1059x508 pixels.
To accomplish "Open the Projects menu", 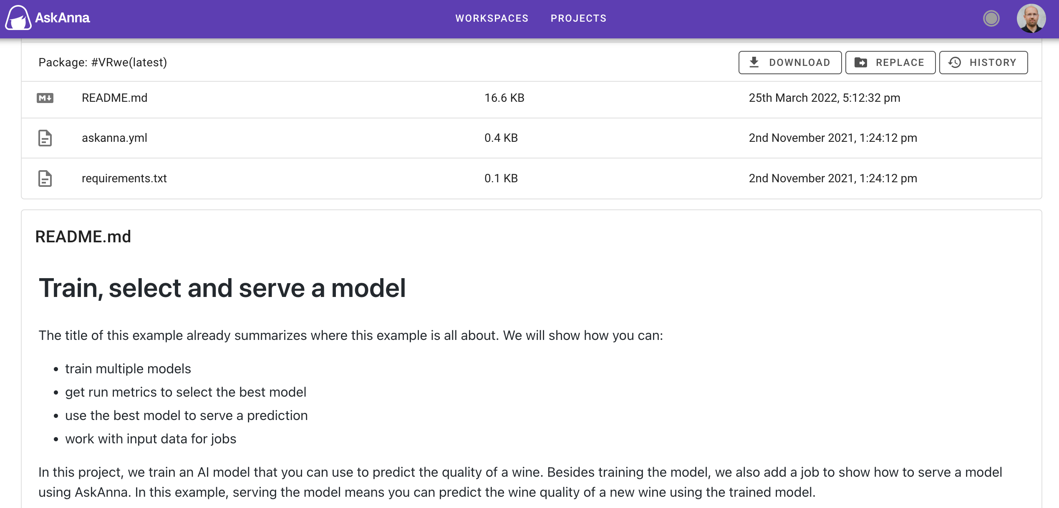I will [x=578, y=18].
